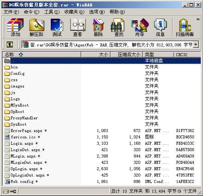Open the 选项(N) menu

(97, 12)
